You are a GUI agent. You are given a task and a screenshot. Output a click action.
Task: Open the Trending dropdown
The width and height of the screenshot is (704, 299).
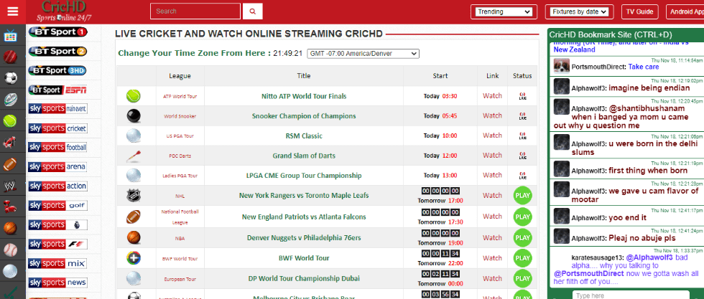click(x=504, y=11)
